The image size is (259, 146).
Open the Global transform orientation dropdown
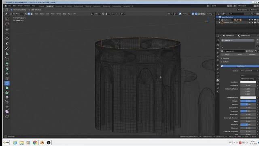[x=96, y=14]
